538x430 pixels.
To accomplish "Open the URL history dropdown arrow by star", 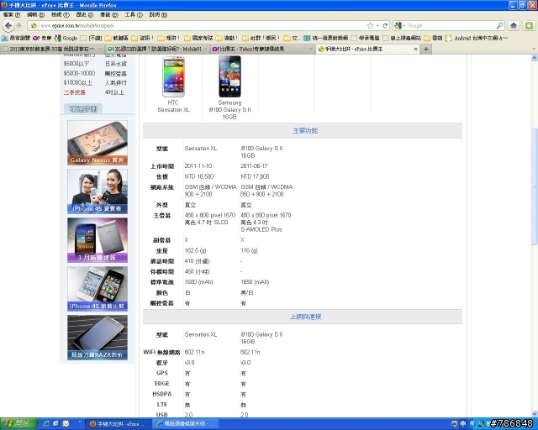I will [x=377, y=26].
